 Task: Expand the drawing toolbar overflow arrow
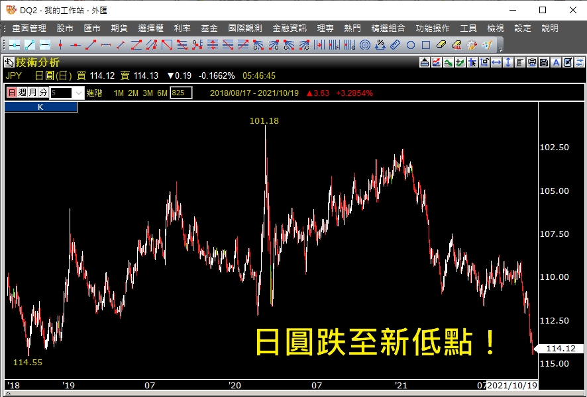pyautogui.click(x=500, y=48)
